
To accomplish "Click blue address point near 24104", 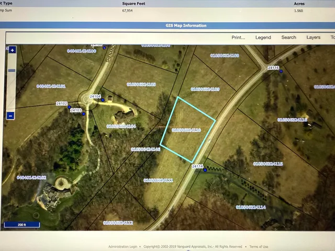I will [104, 99].
